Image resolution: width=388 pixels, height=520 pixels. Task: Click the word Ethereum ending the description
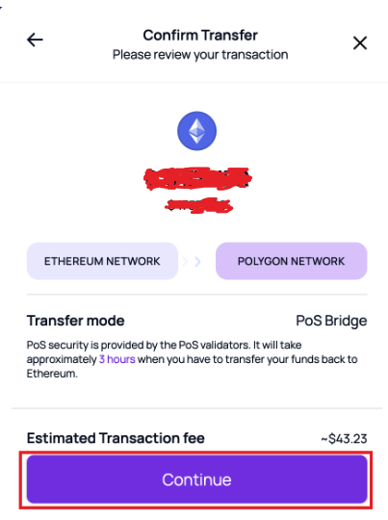52,374
